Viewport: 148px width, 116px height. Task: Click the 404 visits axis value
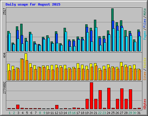(x=4, y=55)
